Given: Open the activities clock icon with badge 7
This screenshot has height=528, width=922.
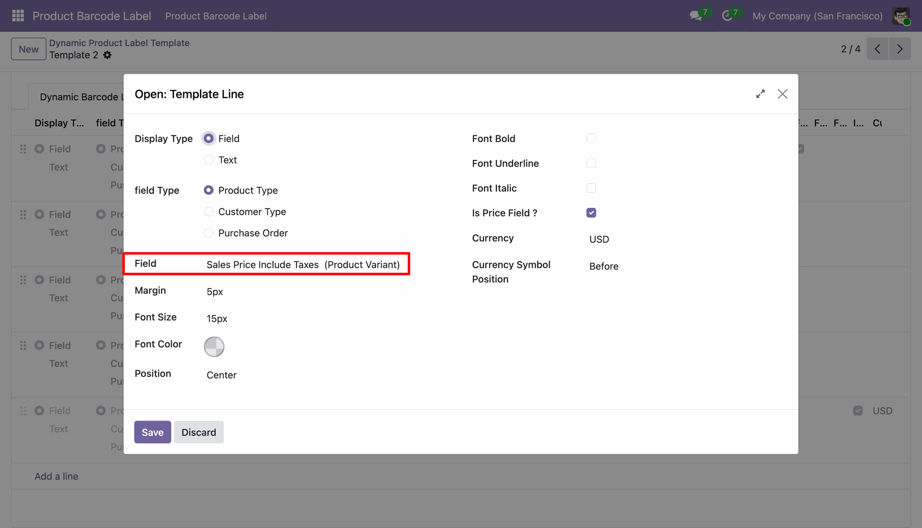Looking at the screenshot, I should coord(727,16).
